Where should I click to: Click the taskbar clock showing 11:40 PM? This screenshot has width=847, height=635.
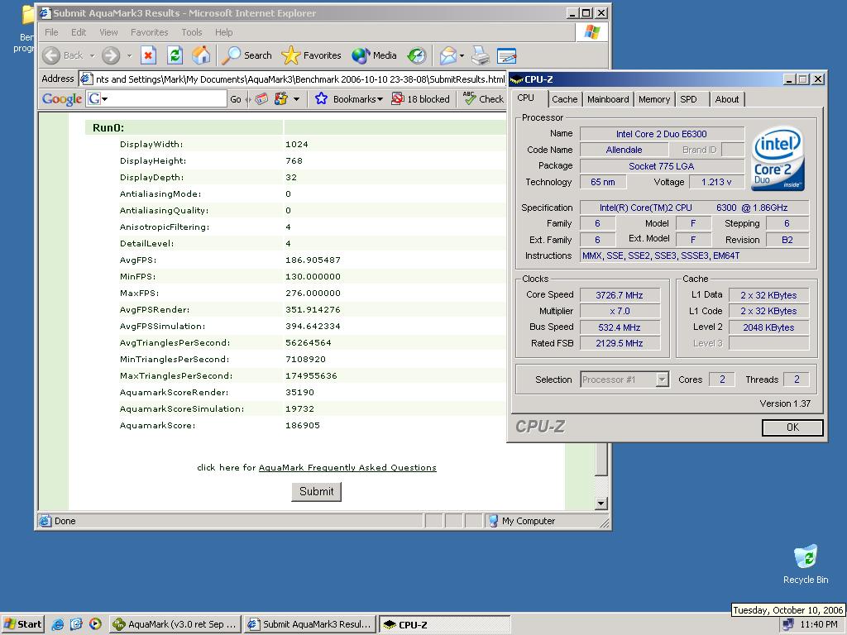(819, 625)
